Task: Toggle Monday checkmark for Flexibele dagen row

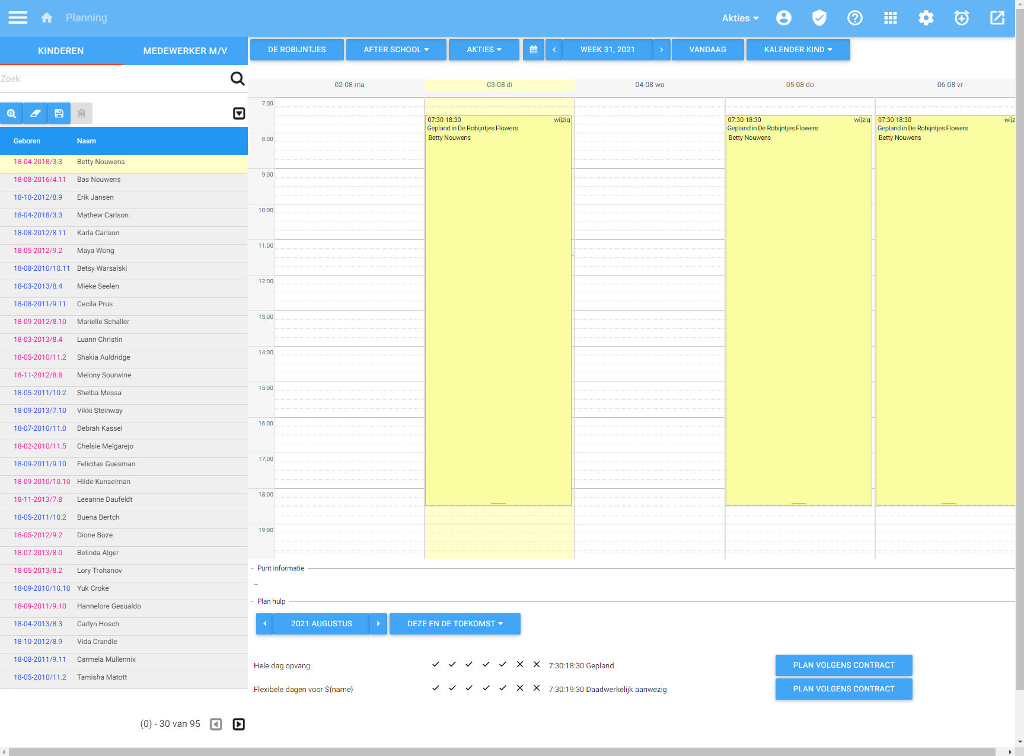Action: click(436, 688)
